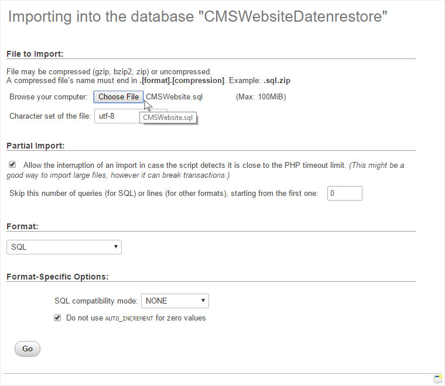Click the skip queries number field
This screenshot has height=386, width=445.
tap(345, 193)
